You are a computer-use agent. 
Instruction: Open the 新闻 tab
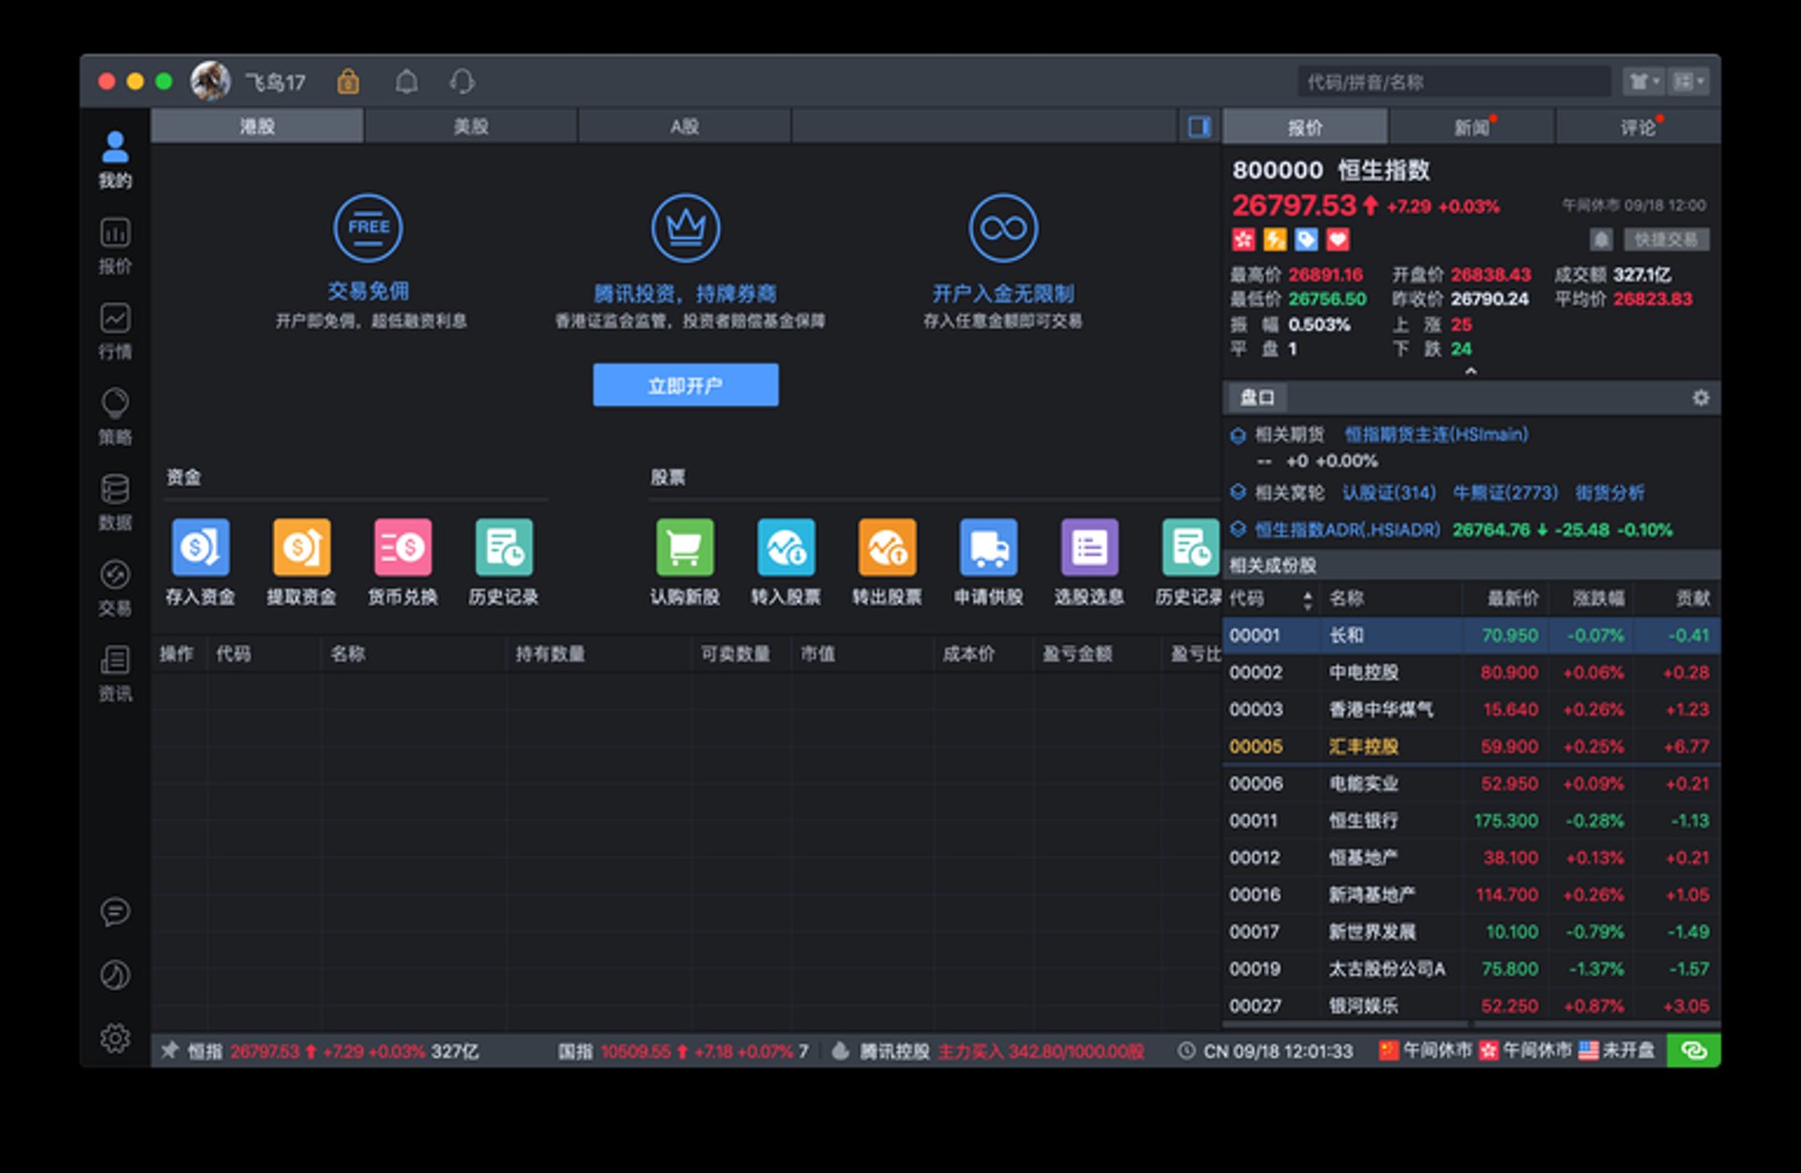click(1472, 127)
